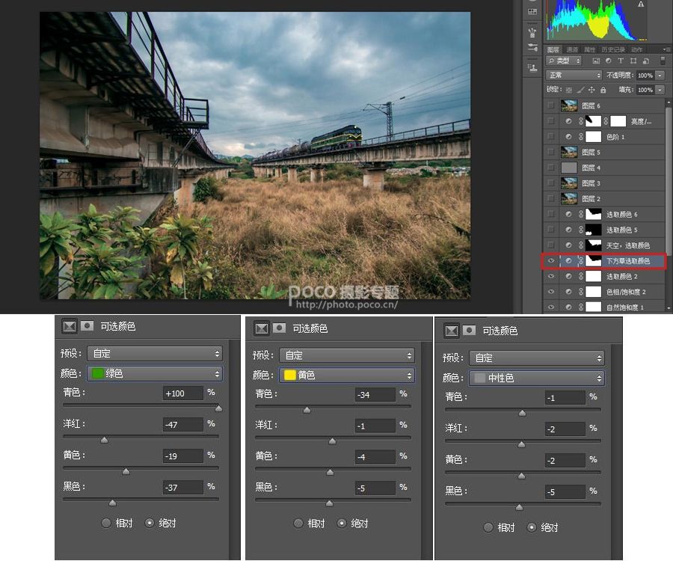Show the 图层 6 layer
The width and height of the screenshot is (673, 561).
551,105
